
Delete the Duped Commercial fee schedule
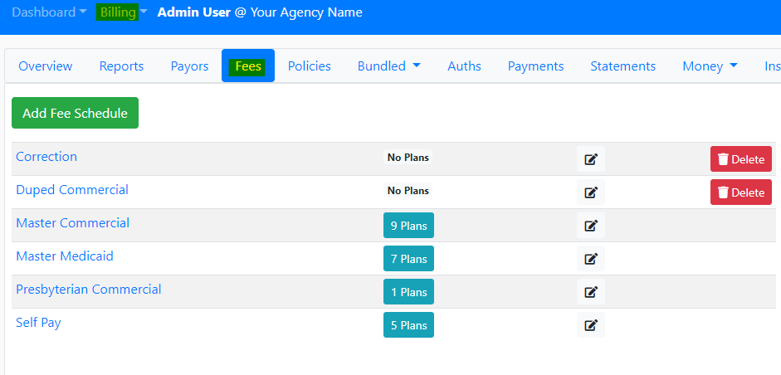click(x=740, y=192)
